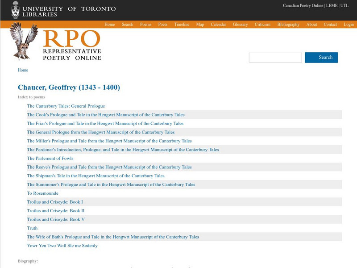Open The Shipman's Tale link

[x=95, y=176]
